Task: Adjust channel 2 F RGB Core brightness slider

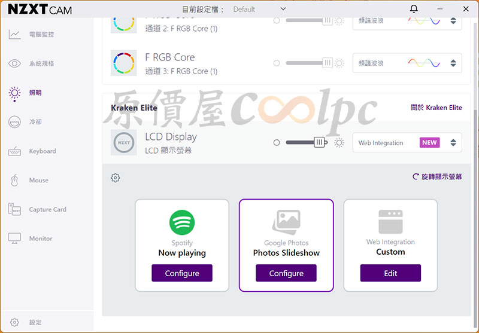Action: pos(309,21)
